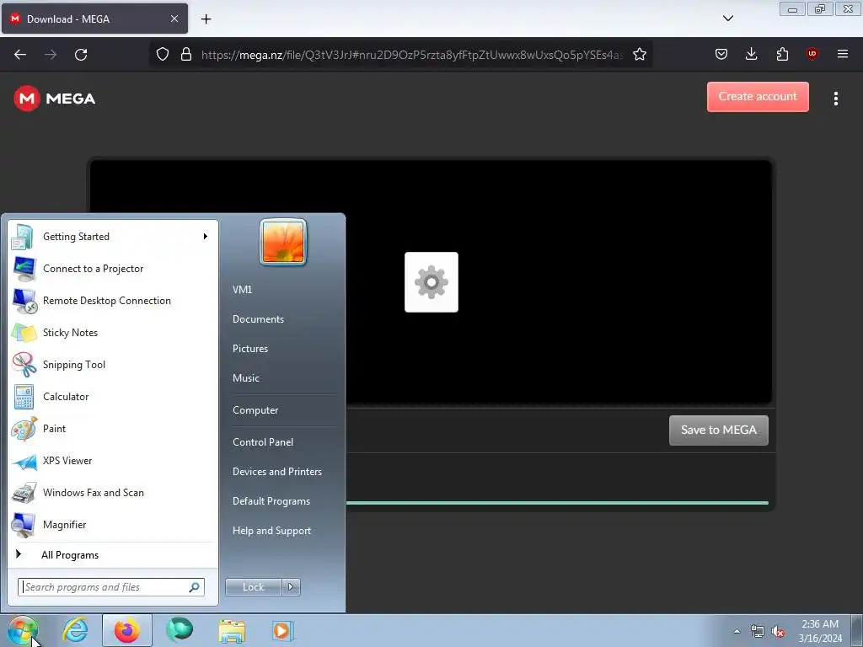The height and width of the screenshot is (647, 863).
Task: Open Computer
Action: point(255,410)
